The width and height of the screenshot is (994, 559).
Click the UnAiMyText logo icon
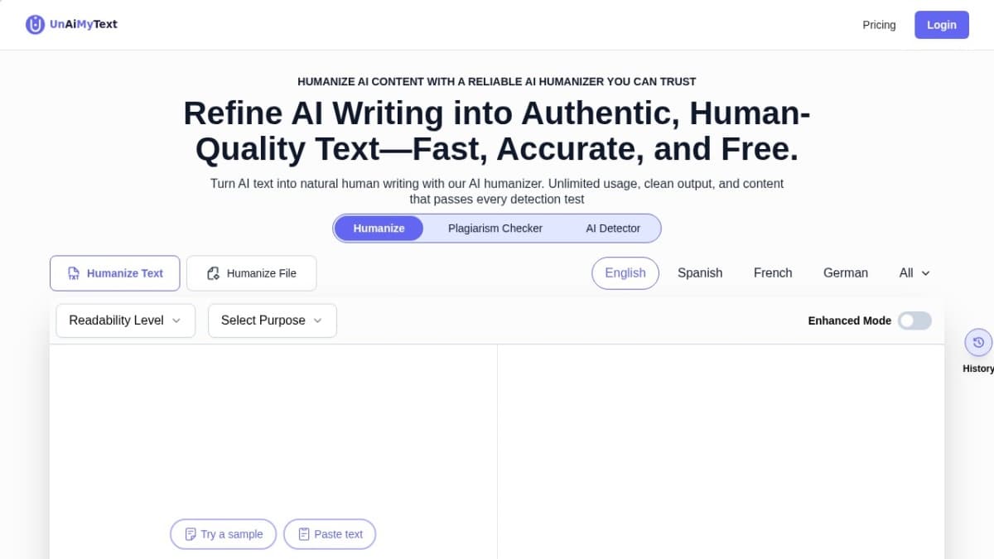pyautogui.click(x=33, y=24)
